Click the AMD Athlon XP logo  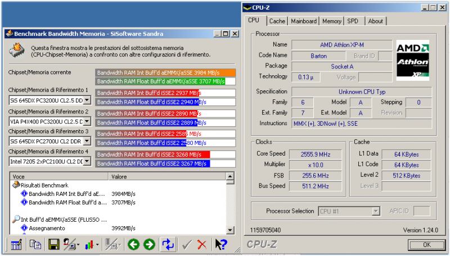tap(413, 60)
